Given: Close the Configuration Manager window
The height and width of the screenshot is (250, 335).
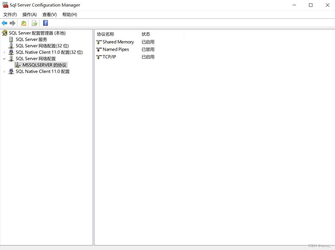Looking at the screenshot, I should (327, 5).
